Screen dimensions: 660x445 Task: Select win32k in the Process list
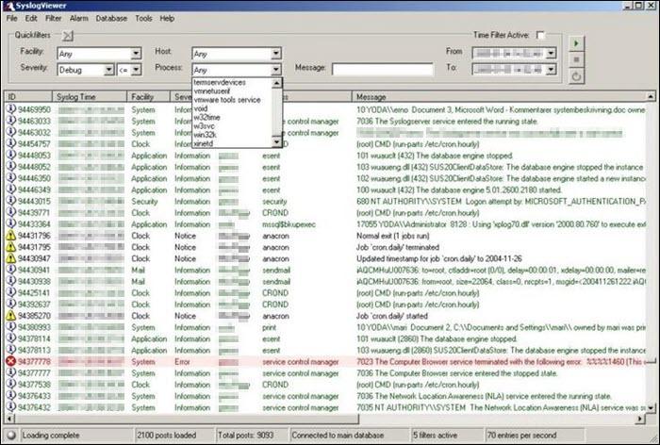(205, 135)
